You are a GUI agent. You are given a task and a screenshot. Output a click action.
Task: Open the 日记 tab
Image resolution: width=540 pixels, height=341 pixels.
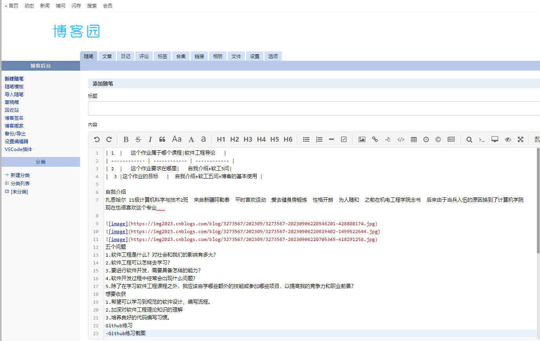click(126, 56)
